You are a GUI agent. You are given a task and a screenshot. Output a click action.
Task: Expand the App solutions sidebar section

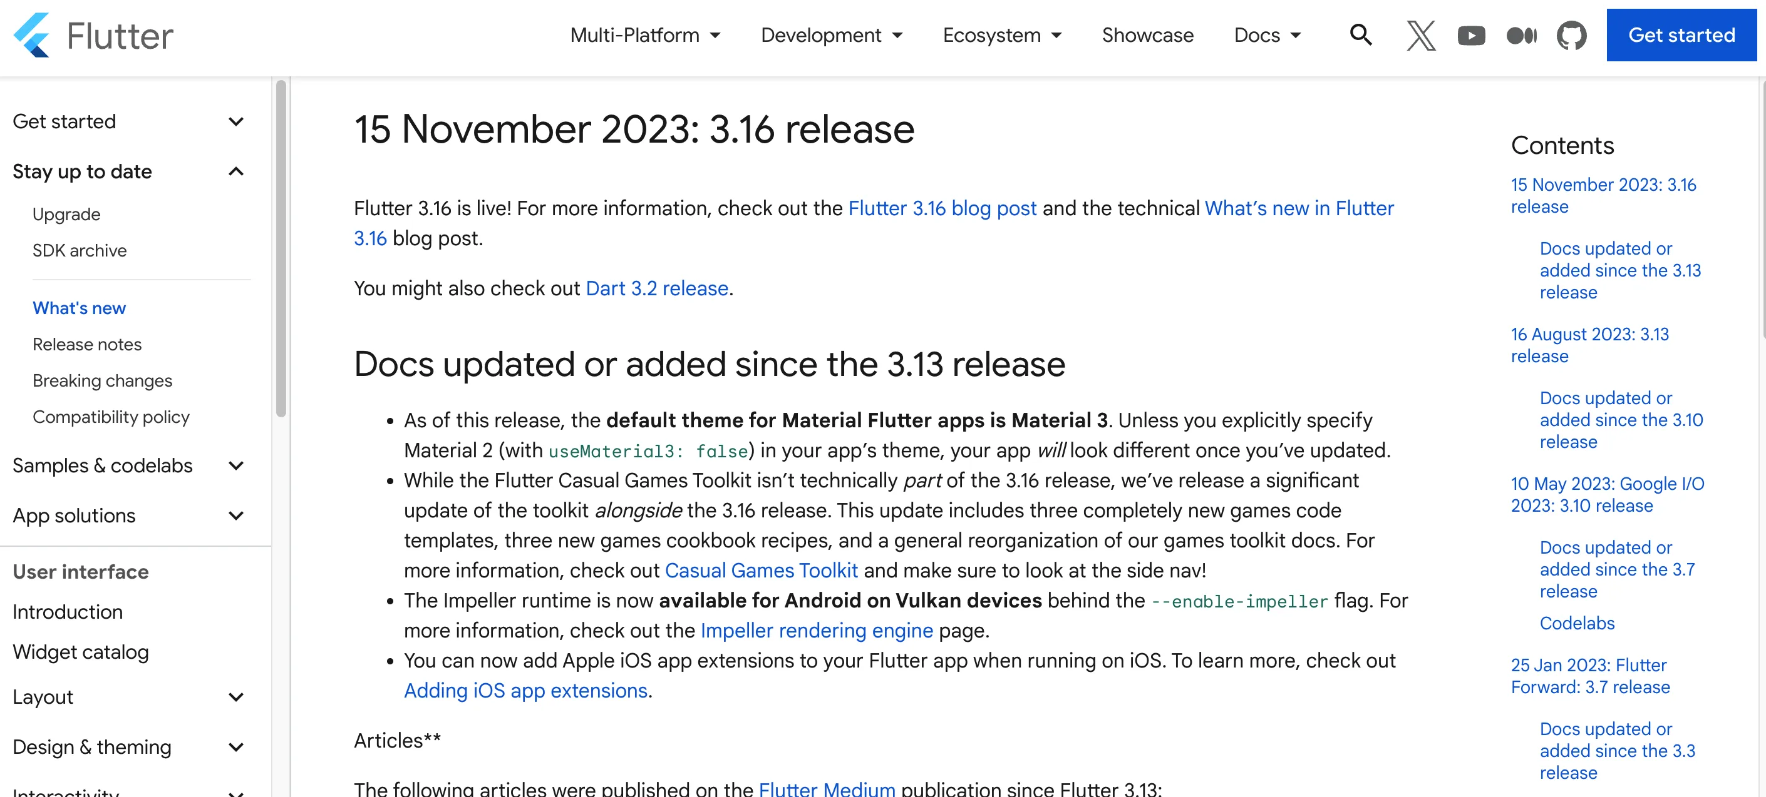236,515
